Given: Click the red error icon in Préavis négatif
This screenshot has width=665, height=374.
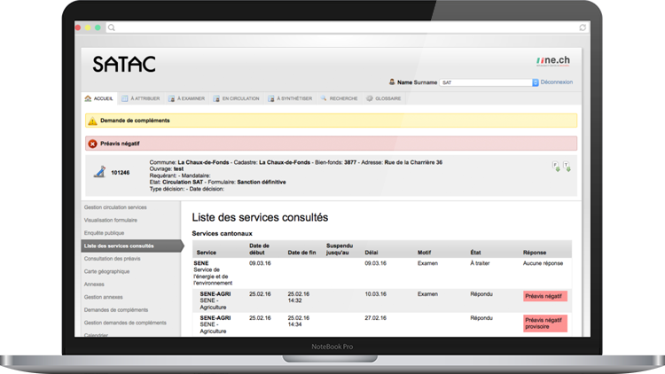Looking at the screenshot, I should click(x=92, y=144).
